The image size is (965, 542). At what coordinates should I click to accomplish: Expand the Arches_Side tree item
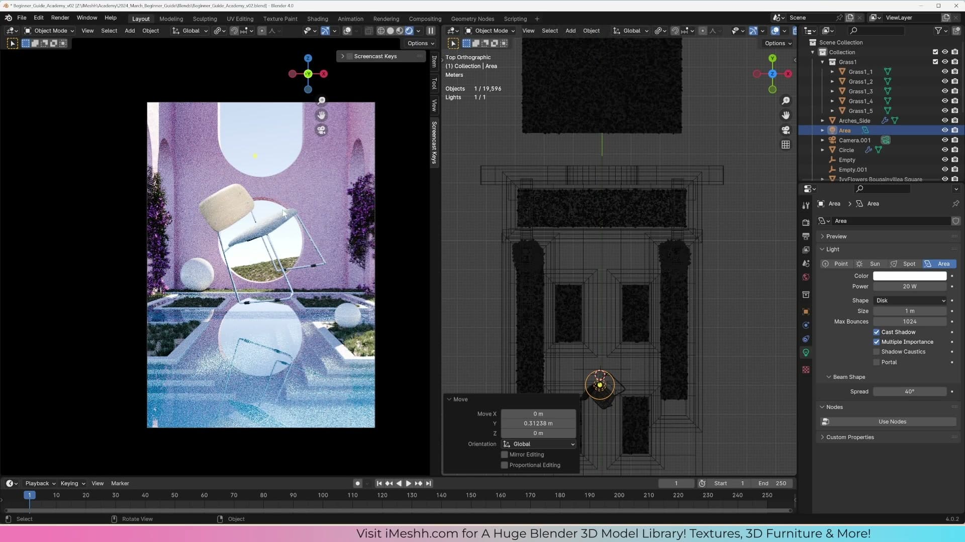[x=823, y=120]
